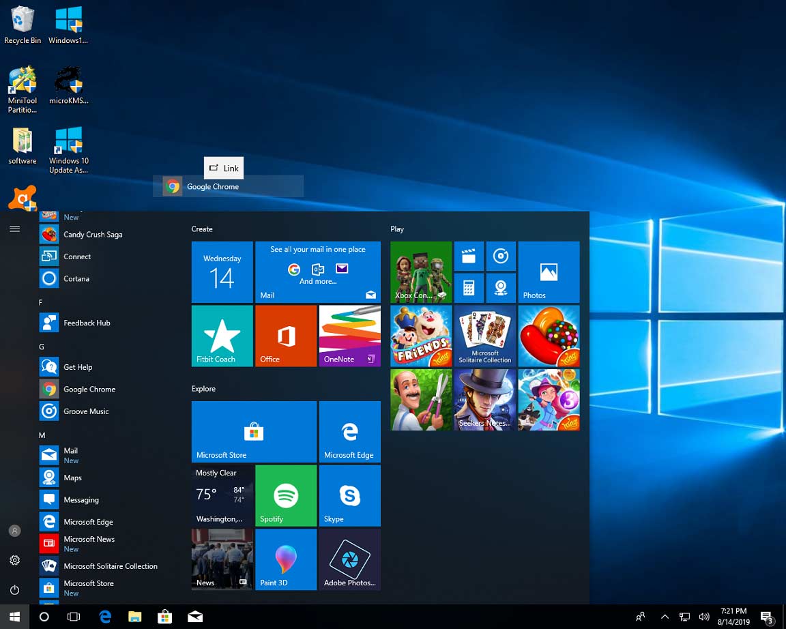Select the Play group heading
786x629 pixels.
point(397,229)
